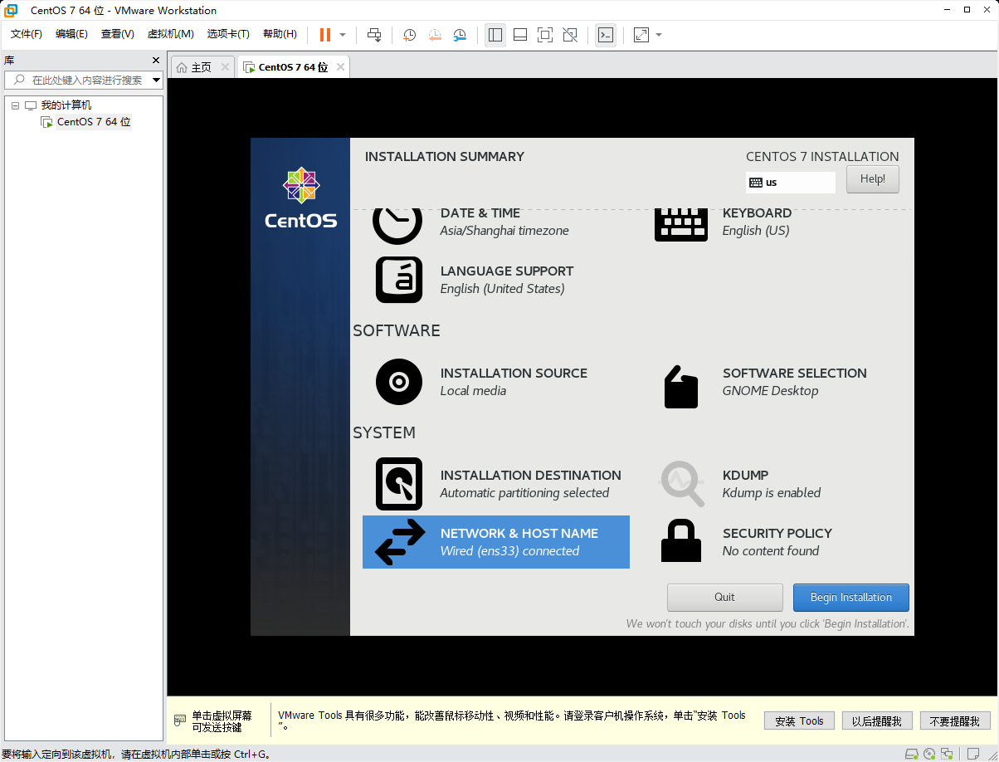The image size is (999, 762).
Task: Click the VMware Workstation title bar icon
Action: coord(12,10)
